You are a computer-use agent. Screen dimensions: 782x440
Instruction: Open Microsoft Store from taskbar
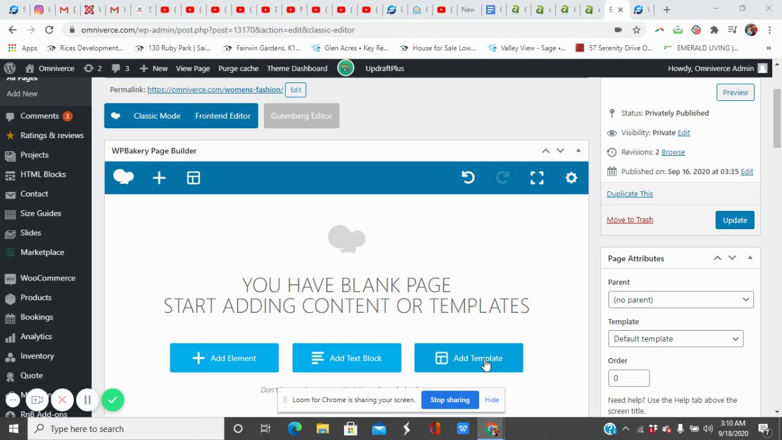[x=351, y=429]
